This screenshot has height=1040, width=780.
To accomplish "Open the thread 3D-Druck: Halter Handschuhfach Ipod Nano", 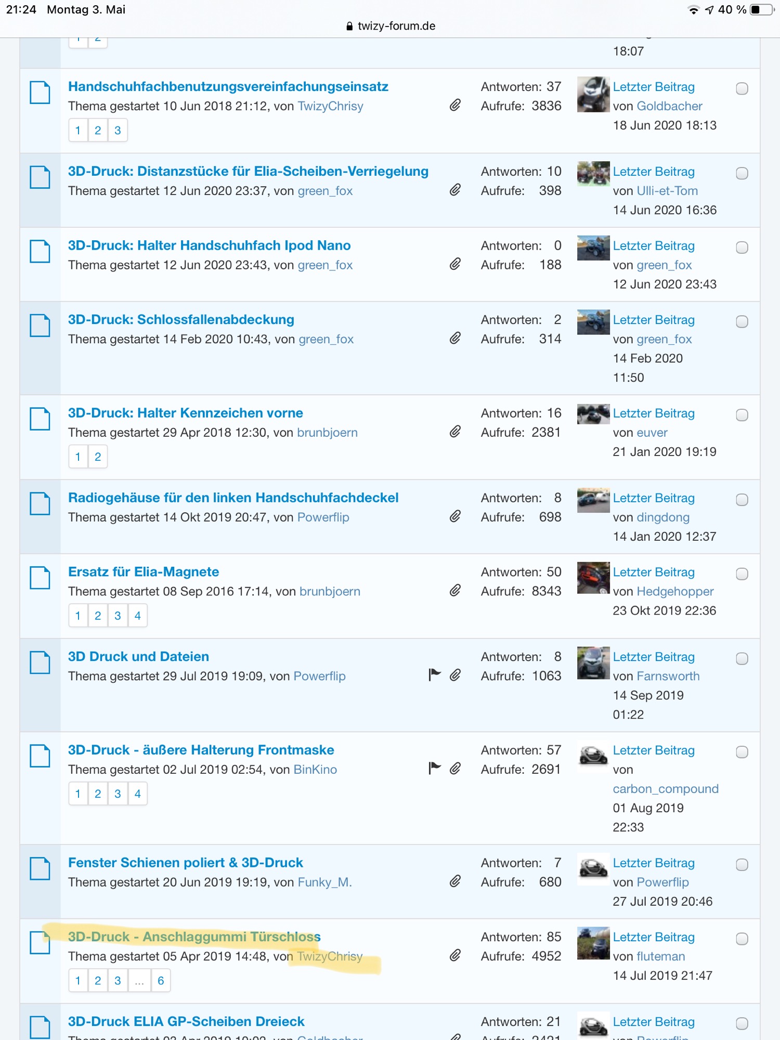I will click(209, 245).
